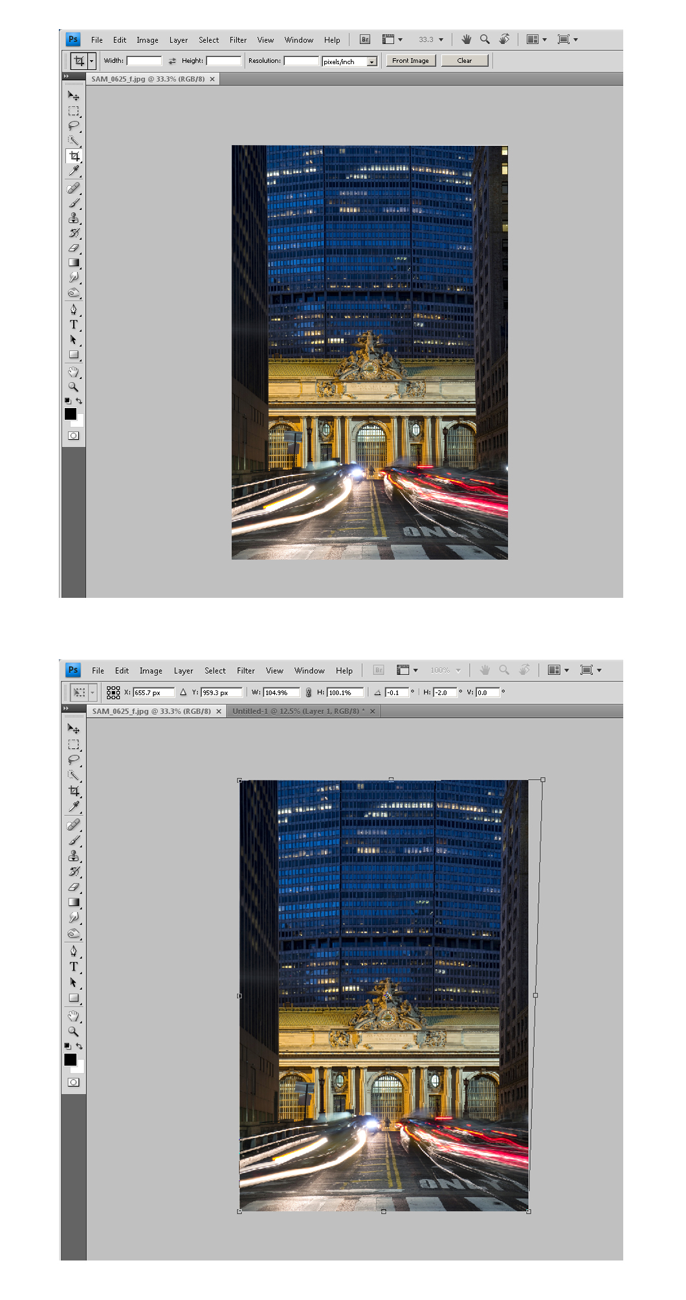Select the Lasso tool in upper window
The image size is (686, 1300).
pos(74,126)
